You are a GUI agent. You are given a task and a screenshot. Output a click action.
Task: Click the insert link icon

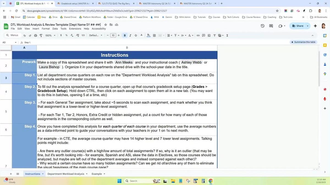(198, 35)
